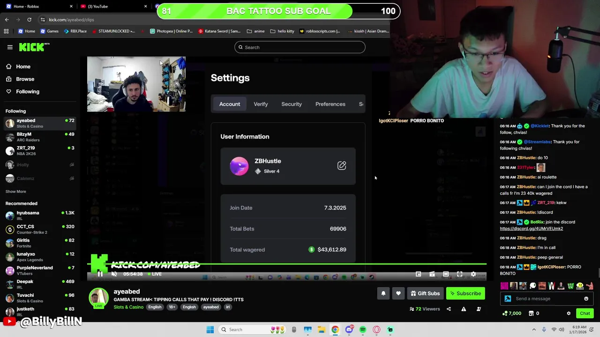This screenshot has width=600, height=337.
Task: Switch to the Account settings tab
Action: [230, 104]
